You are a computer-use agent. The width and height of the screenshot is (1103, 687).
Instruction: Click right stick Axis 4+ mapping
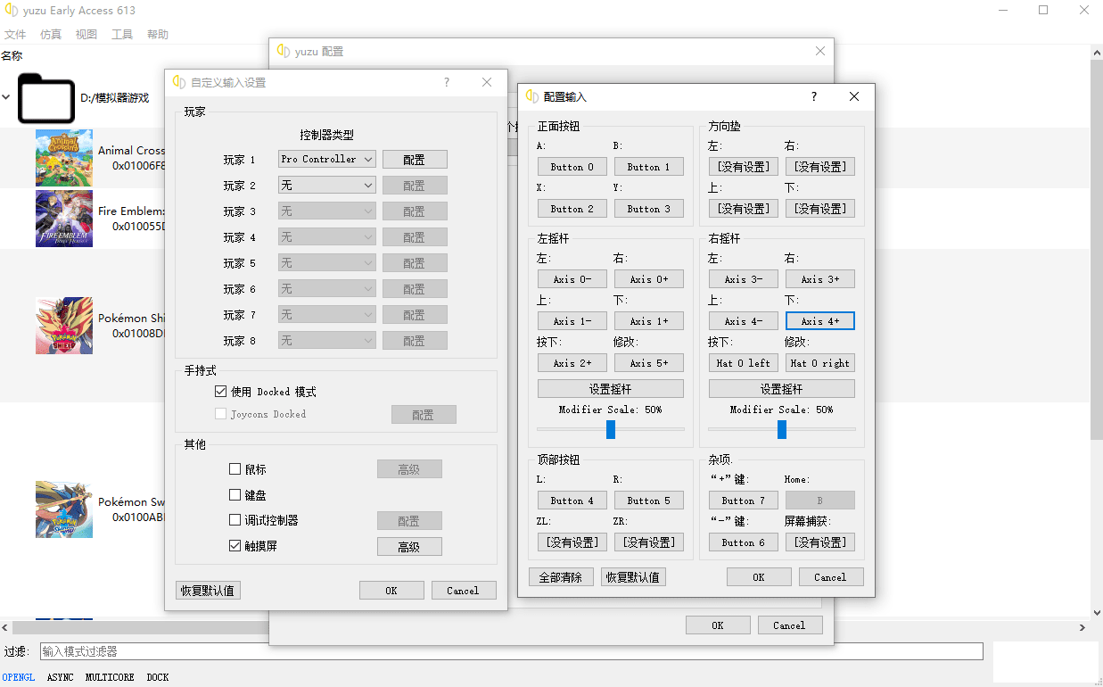coord(820,321)
